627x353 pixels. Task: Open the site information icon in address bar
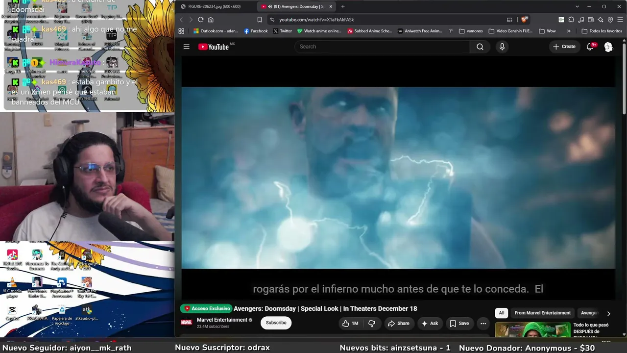click(x=272, y=20)
